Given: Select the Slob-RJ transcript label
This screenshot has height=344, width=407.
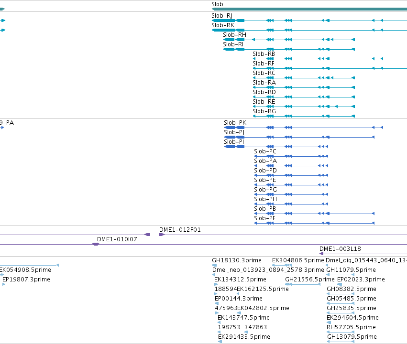Looking at the screenshot, I should coord(222,16).
